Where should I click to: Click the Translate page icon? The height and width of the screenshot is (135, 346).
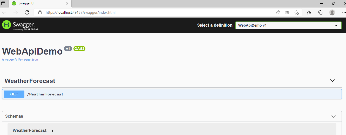tap(287, 12)
